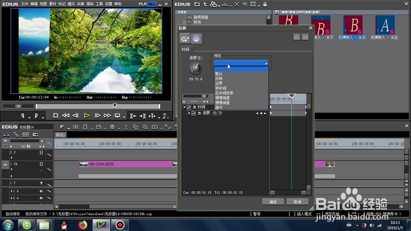Go up one folder level in the bin window
The height and width of the screenshot is (231, 411).
pos(205,4)
